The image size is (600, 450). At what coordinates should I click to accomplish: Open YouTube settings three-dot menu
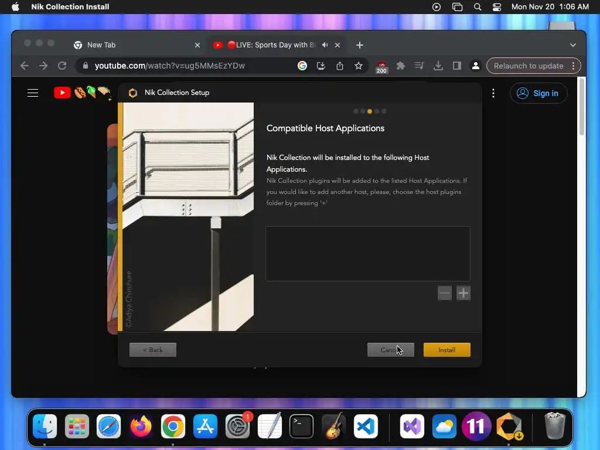[x=493, y=93]
